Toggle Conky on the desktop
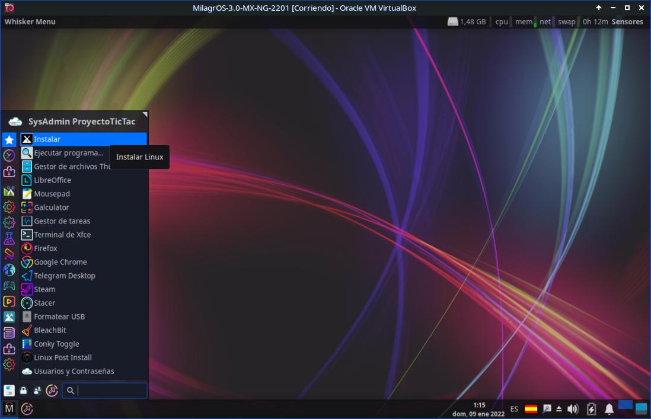This screenshot has height=419, width=651. [x=56, y=344]
